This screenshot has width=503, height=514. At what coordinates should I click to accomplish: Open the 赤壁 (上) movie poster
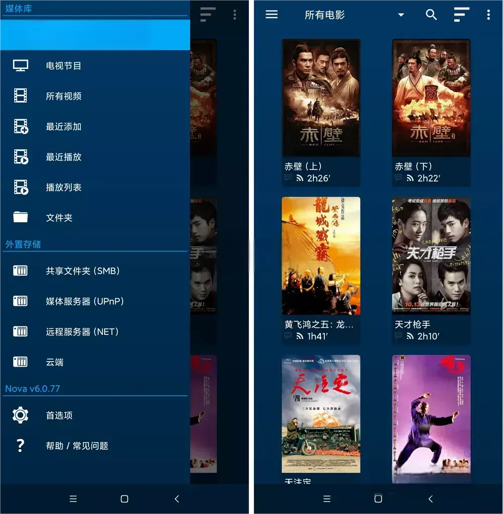click(x=321, y=98)
